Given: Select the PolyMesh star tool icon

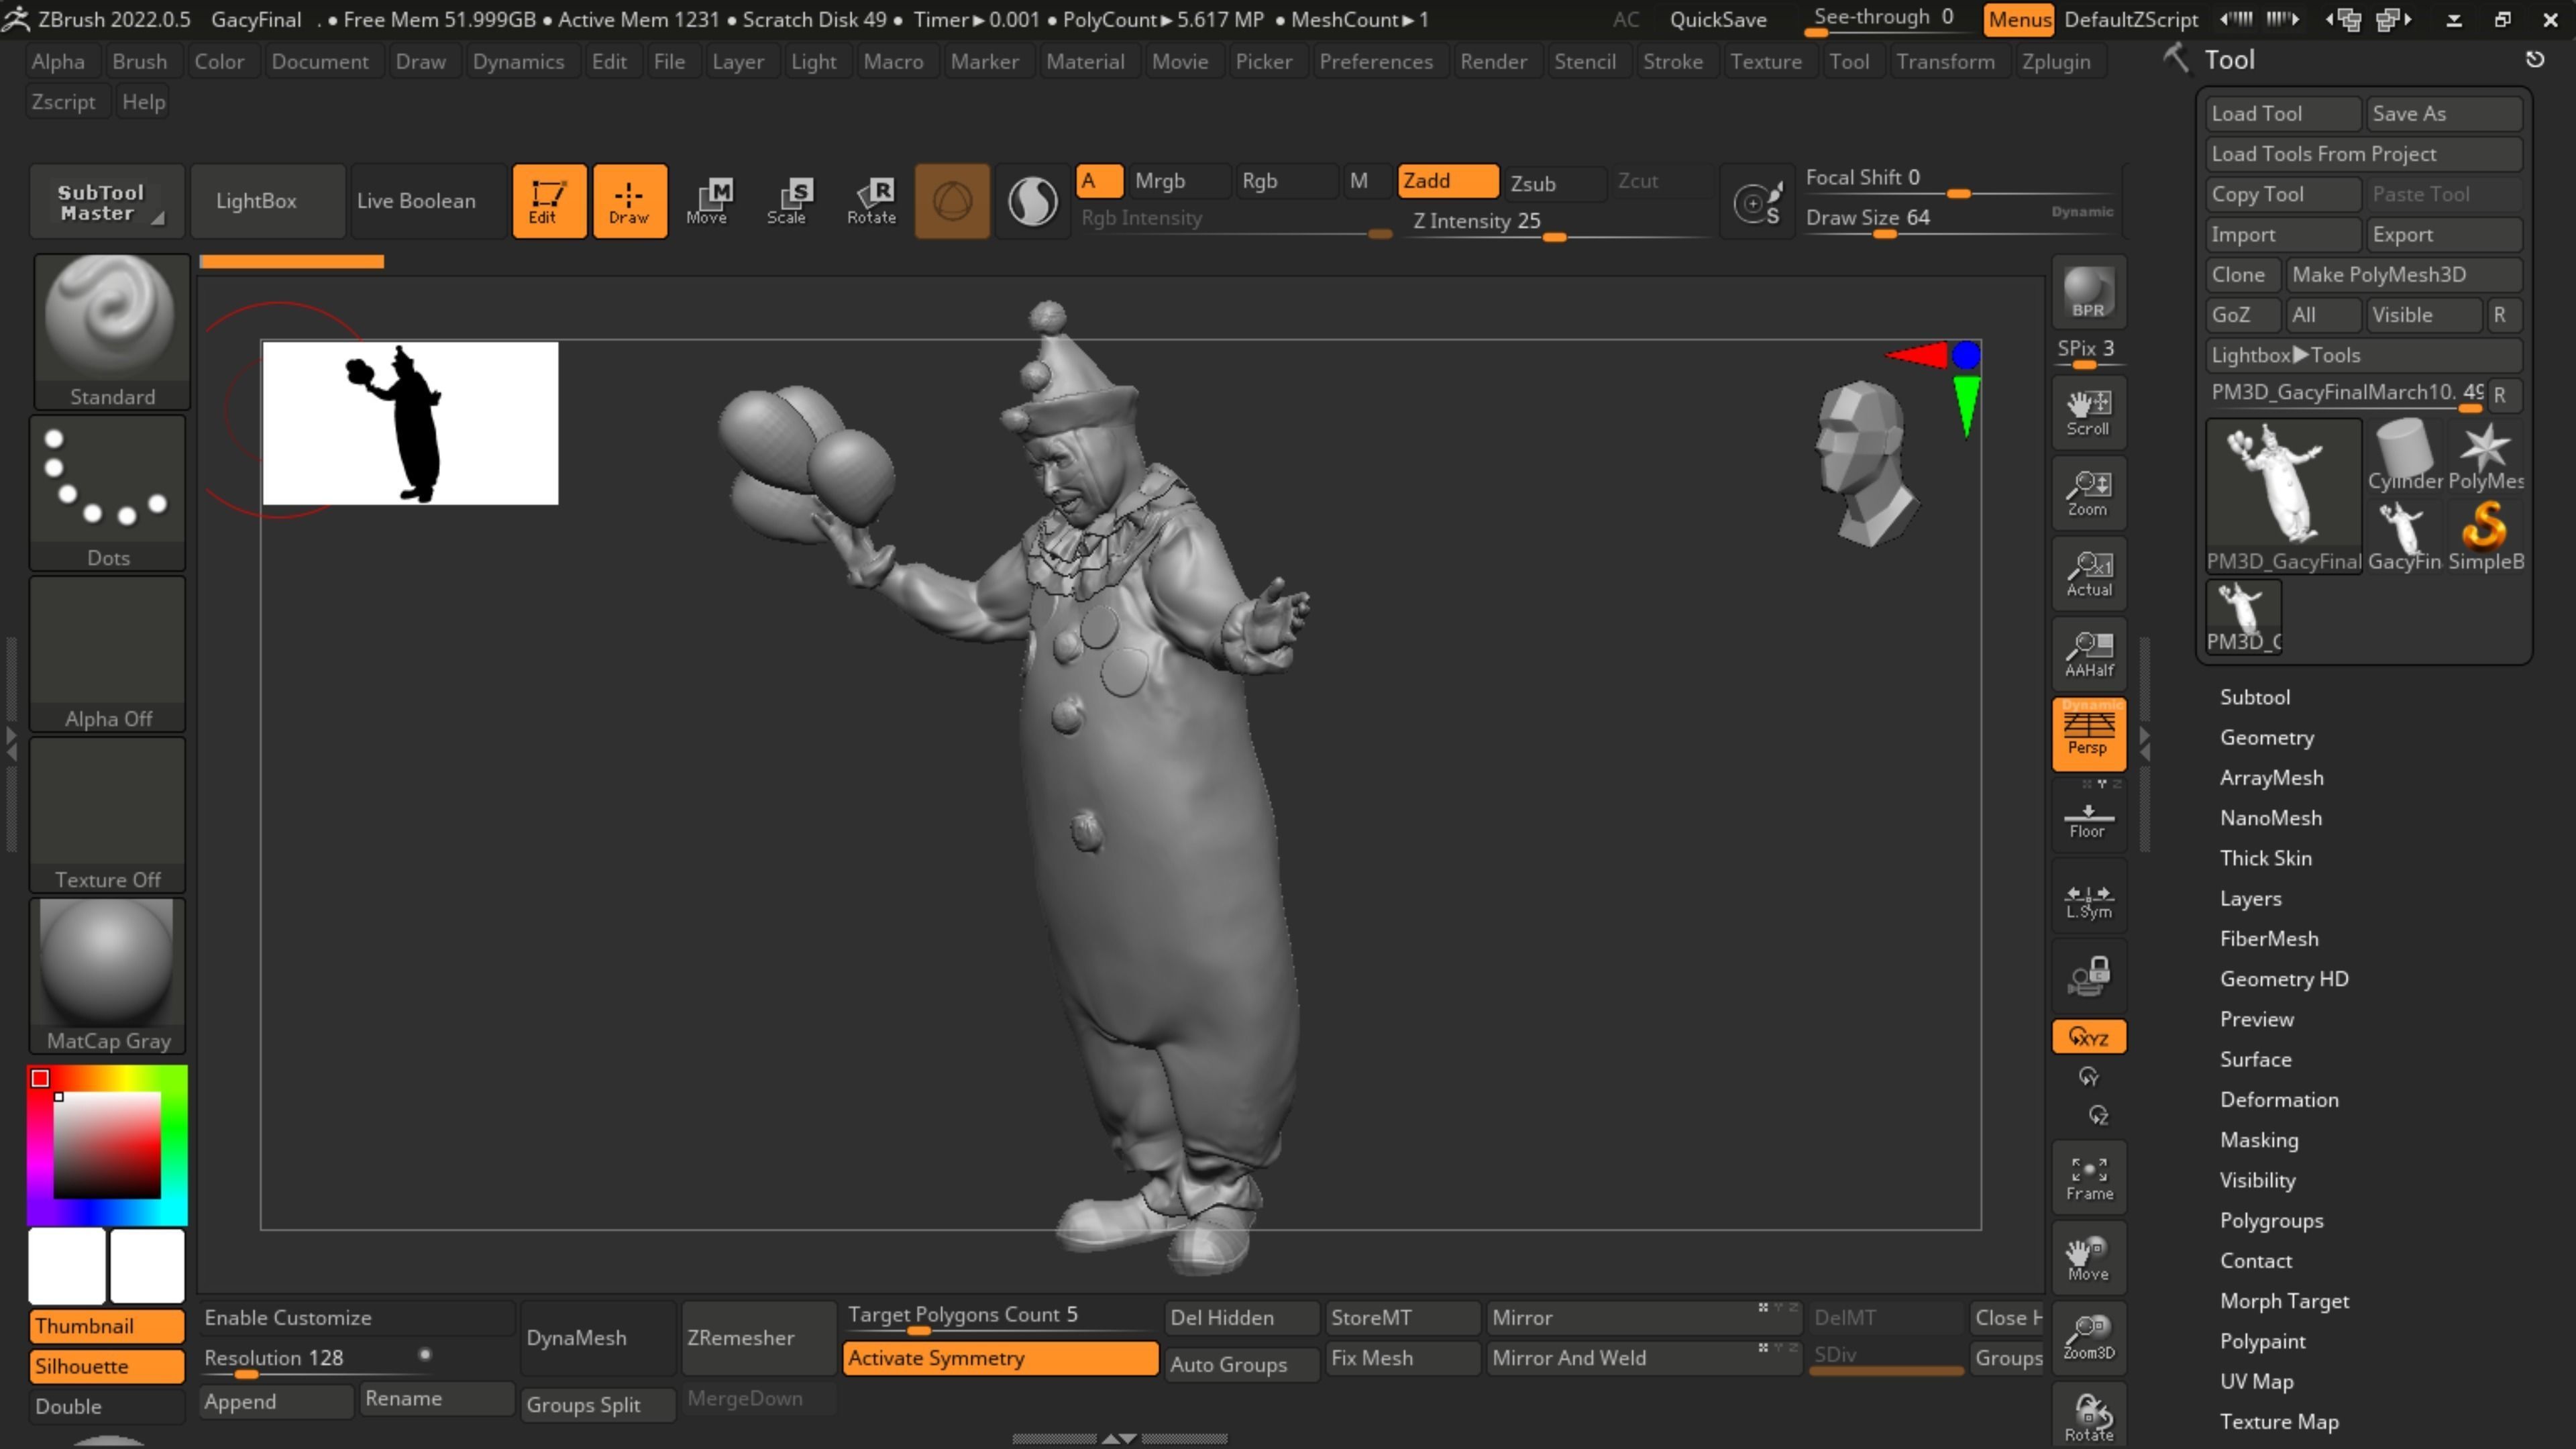Looking at the screenshot, I should coord(2485,455).
